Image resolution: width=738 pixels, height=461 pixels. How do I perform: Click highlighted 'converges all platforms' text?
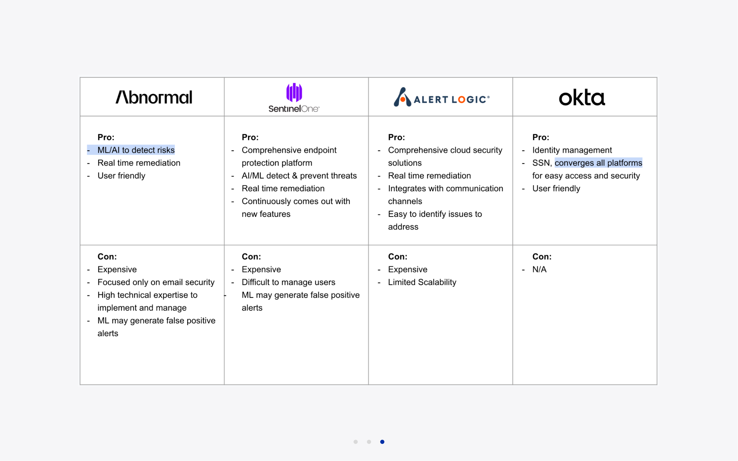click(598, 163)
